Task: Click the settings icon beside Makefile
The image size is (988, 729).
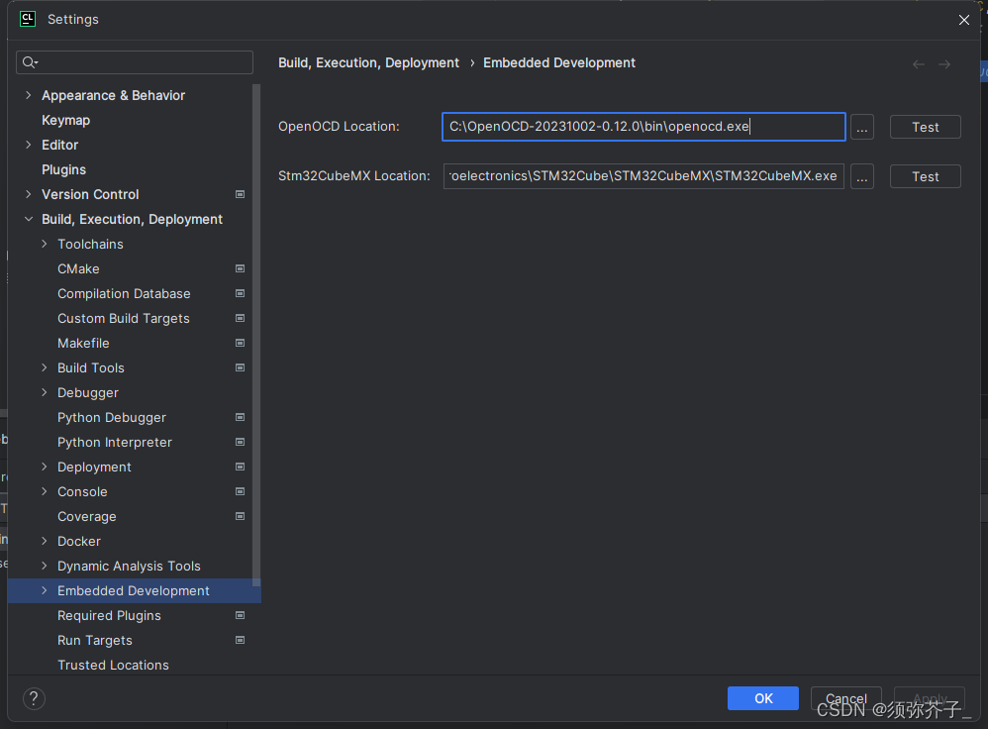Action: point(240,343)
